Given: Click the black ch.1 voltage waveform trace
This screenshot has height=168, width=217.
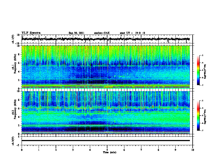Looking at the screenshot, I should pyautogui.click(x=105, y=39).
